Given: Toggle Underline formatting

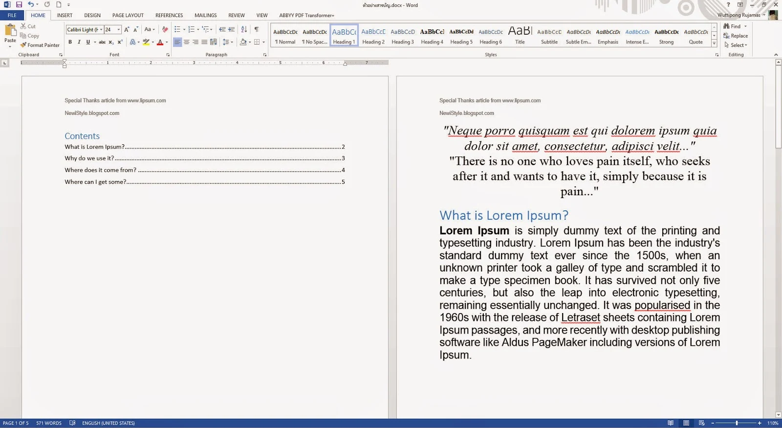Looking at the screenshot, I should point(88,42).
